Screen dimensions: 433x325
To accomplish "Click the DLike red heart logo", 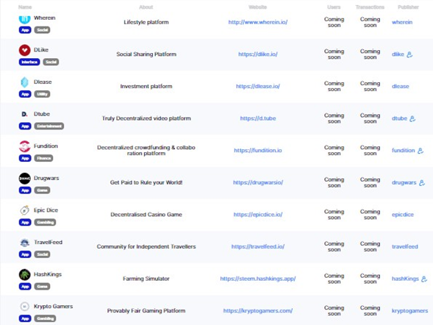I will [24, 50].
